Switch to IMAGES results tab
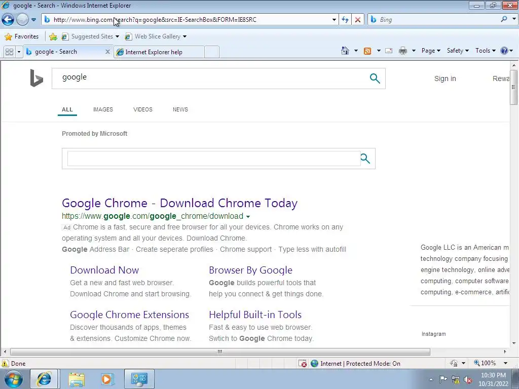 point(103,109)
